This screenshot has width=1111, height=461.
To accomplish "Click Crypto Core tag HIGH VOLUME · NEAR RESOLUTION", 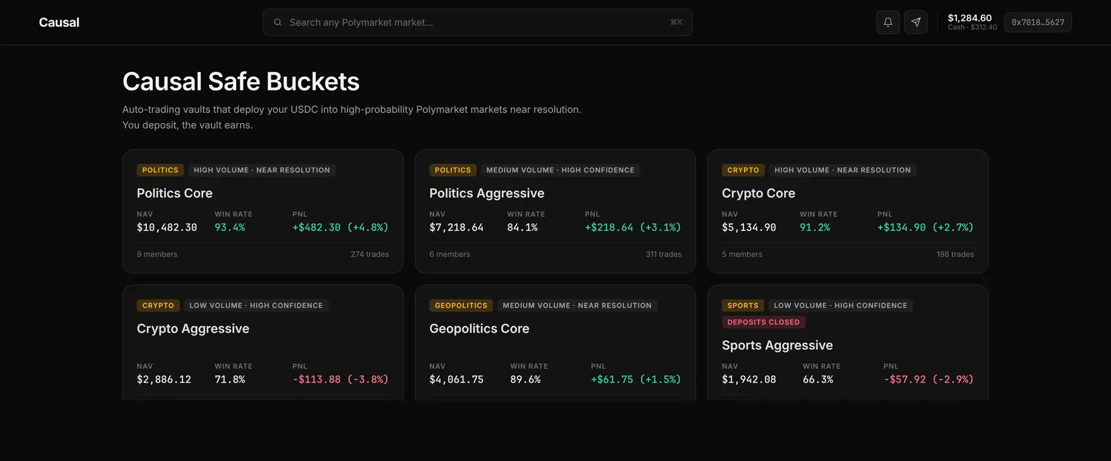I will (x=842, y=170).
